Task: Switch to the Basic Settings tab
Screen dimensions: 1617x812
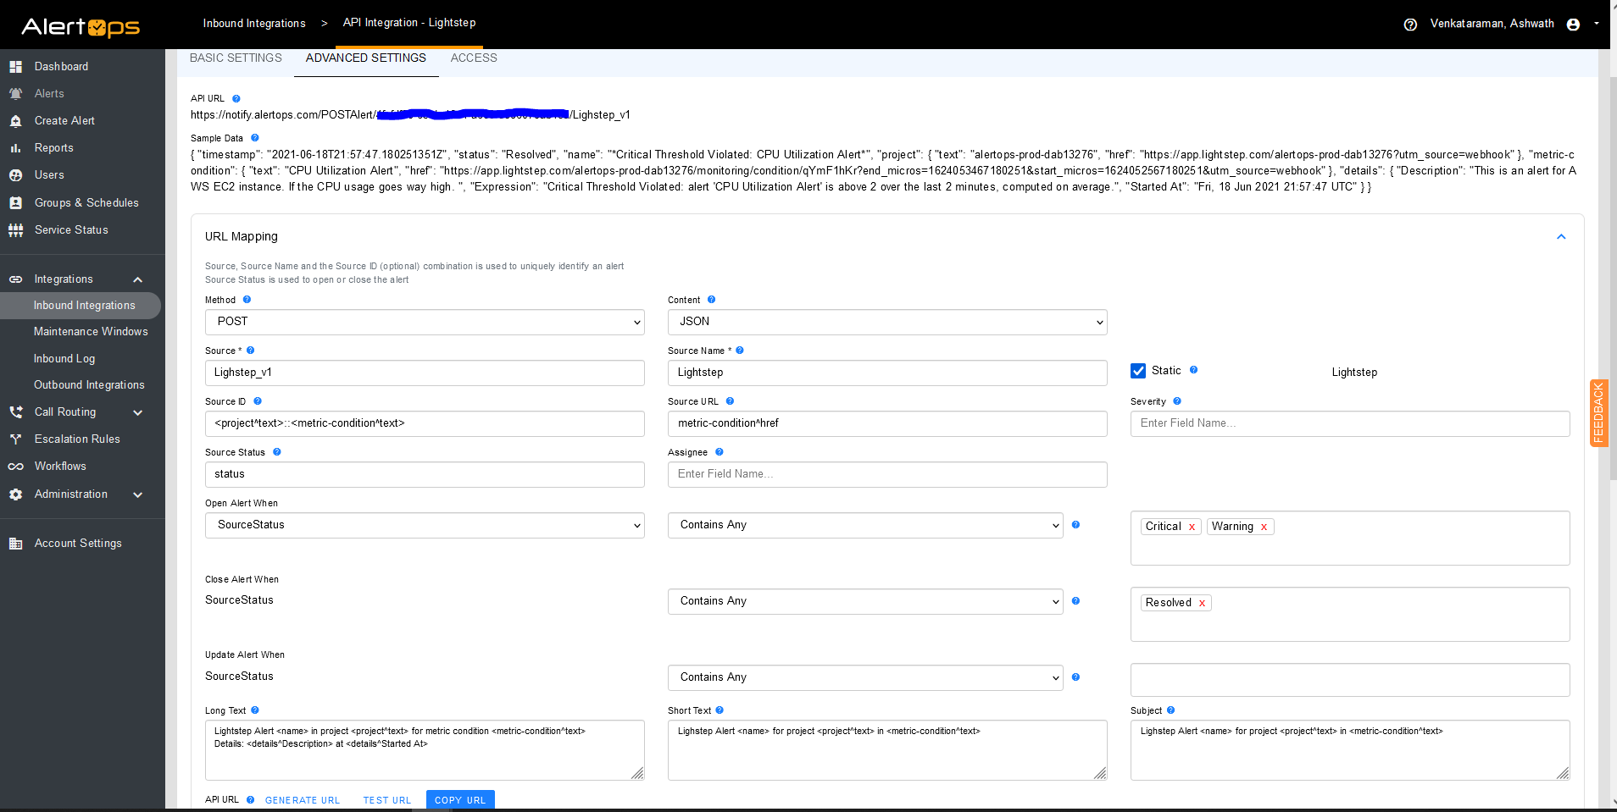Action: (x=236, y=58)
